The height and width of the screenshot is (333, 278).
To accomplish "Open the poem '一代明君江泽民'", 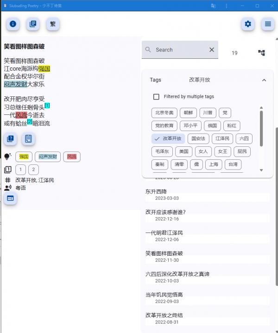I will (164, 232).
